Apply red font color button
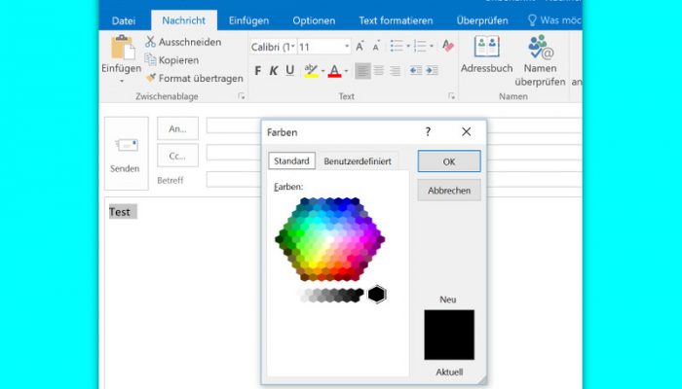The height and width of the screenshot is (389, 682). pos(334,70)
